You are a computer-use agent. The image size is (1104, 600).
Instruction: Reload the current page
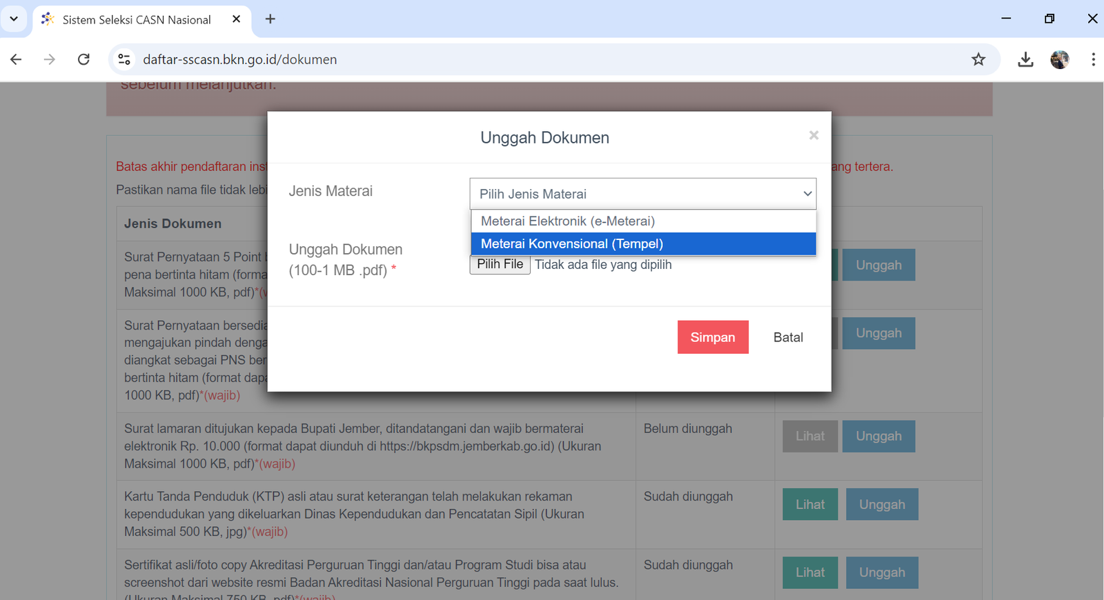(x=83, y=59)
